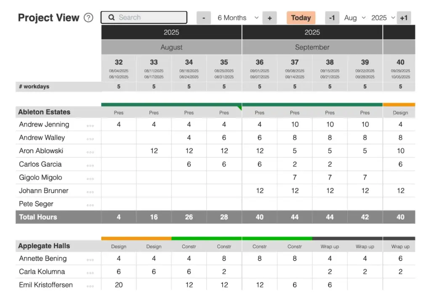Open the 6 Months time range dropdown
The width and height of the screenshot is (431, 299).
pyautogui.click(x=237, y=18)
